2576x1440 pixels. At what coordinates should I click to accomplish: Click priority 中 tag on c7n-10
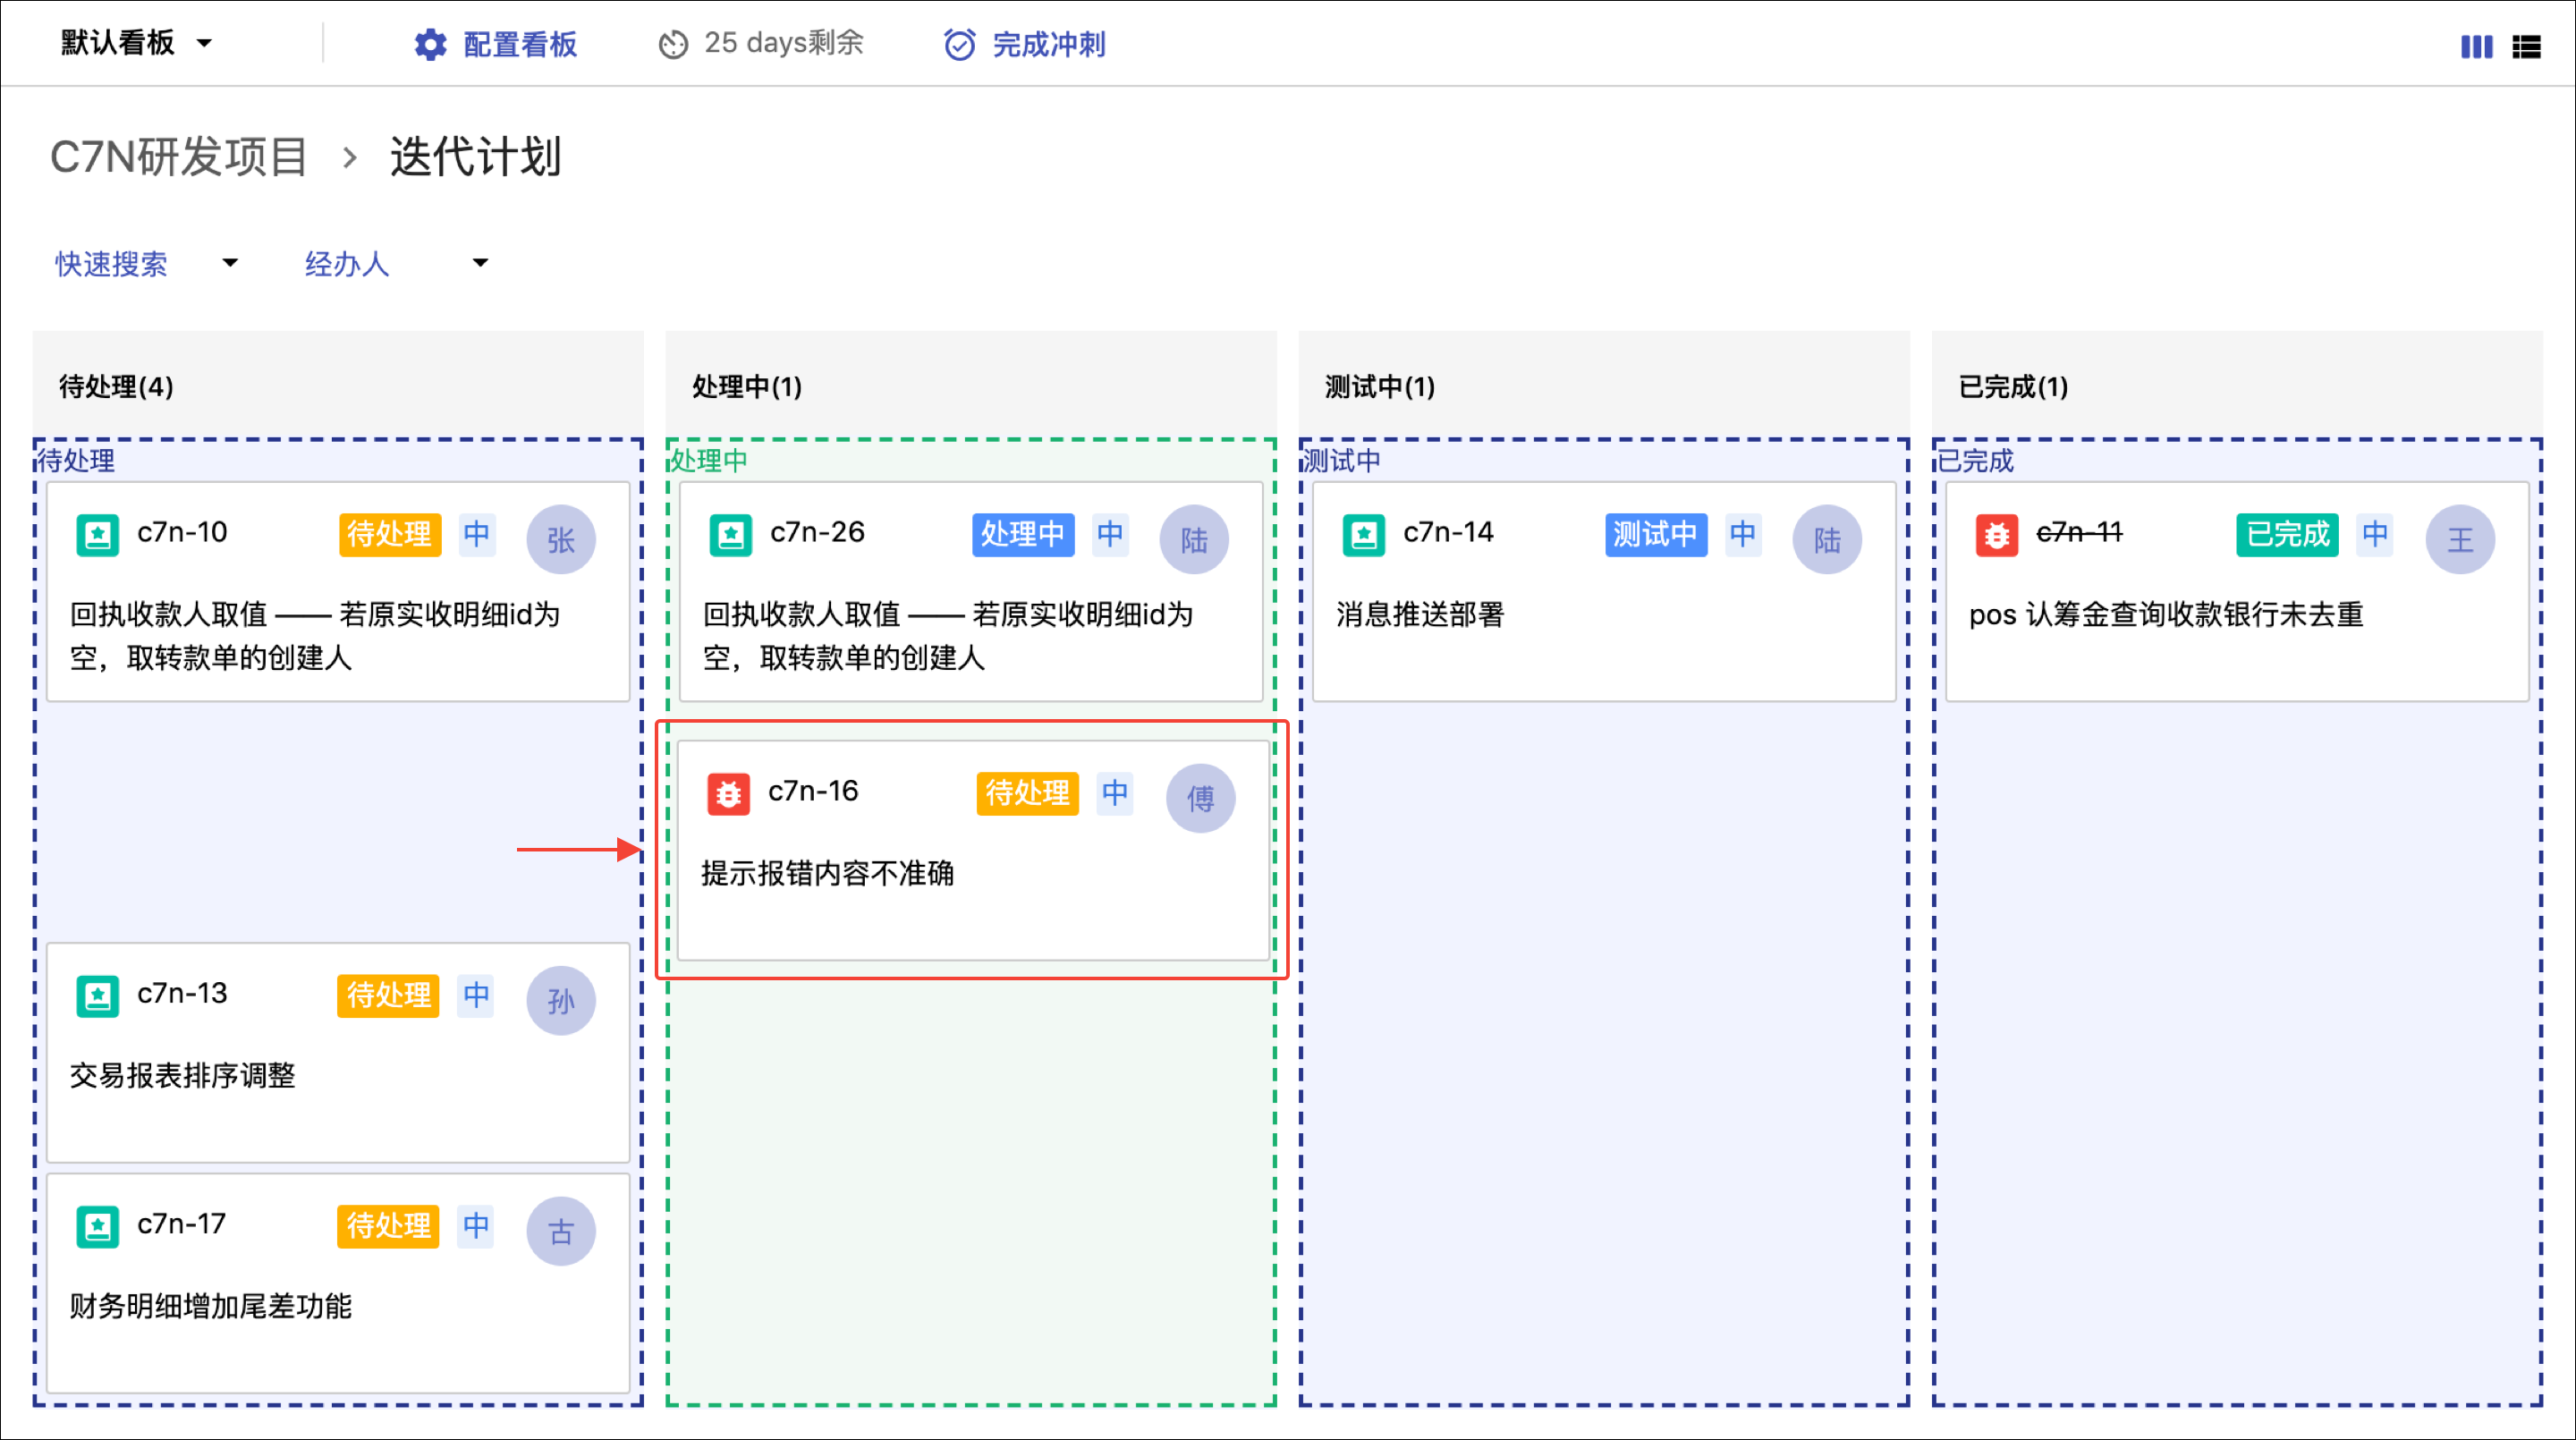(x=477, y=534)
